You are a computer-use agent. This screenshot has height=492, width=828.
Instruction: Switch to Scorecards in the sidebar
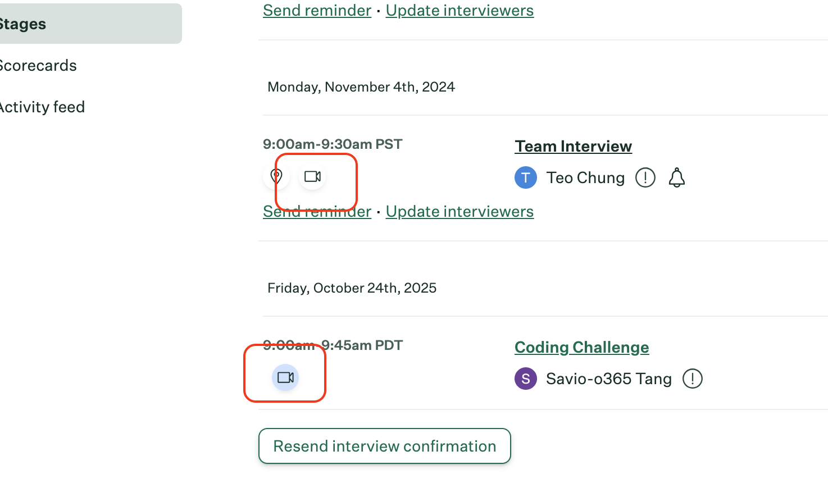[38, 66]
